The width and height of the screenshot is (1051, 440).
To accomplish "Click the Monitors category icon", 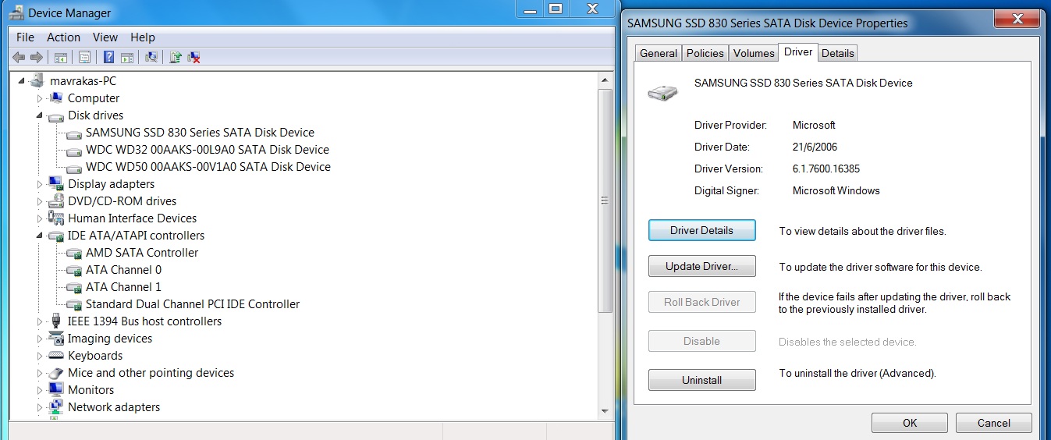I will click(55, 389).
